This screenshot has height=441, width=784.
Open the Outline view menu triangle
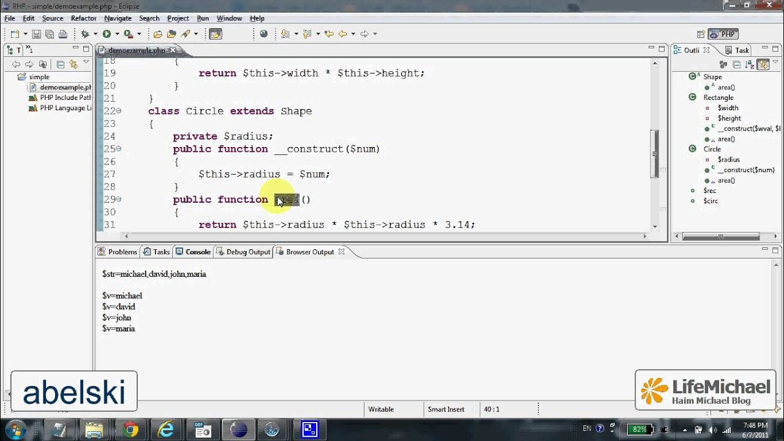point(775,63)
